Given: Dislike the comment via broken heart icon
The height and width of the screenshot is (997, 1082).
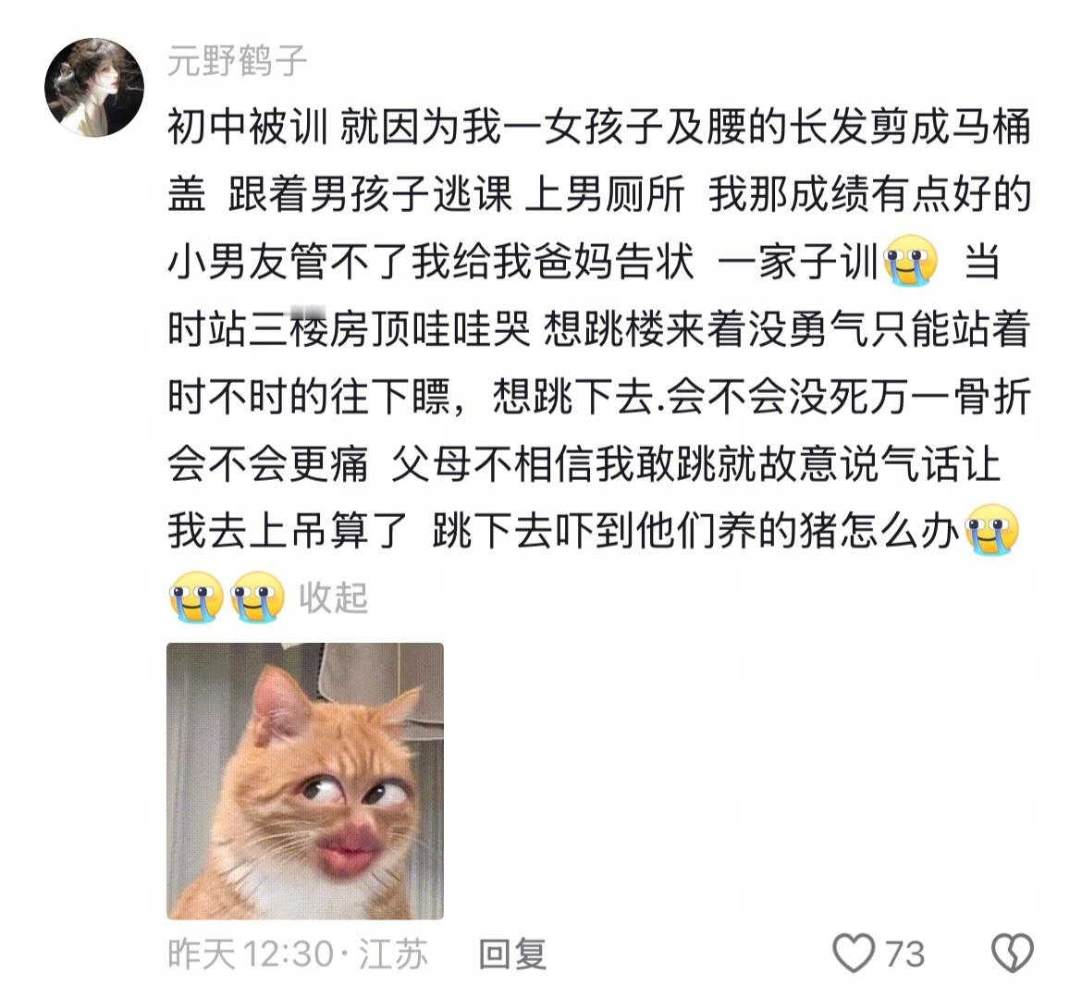Looking at the screenshot, I should click(1013, 953).
